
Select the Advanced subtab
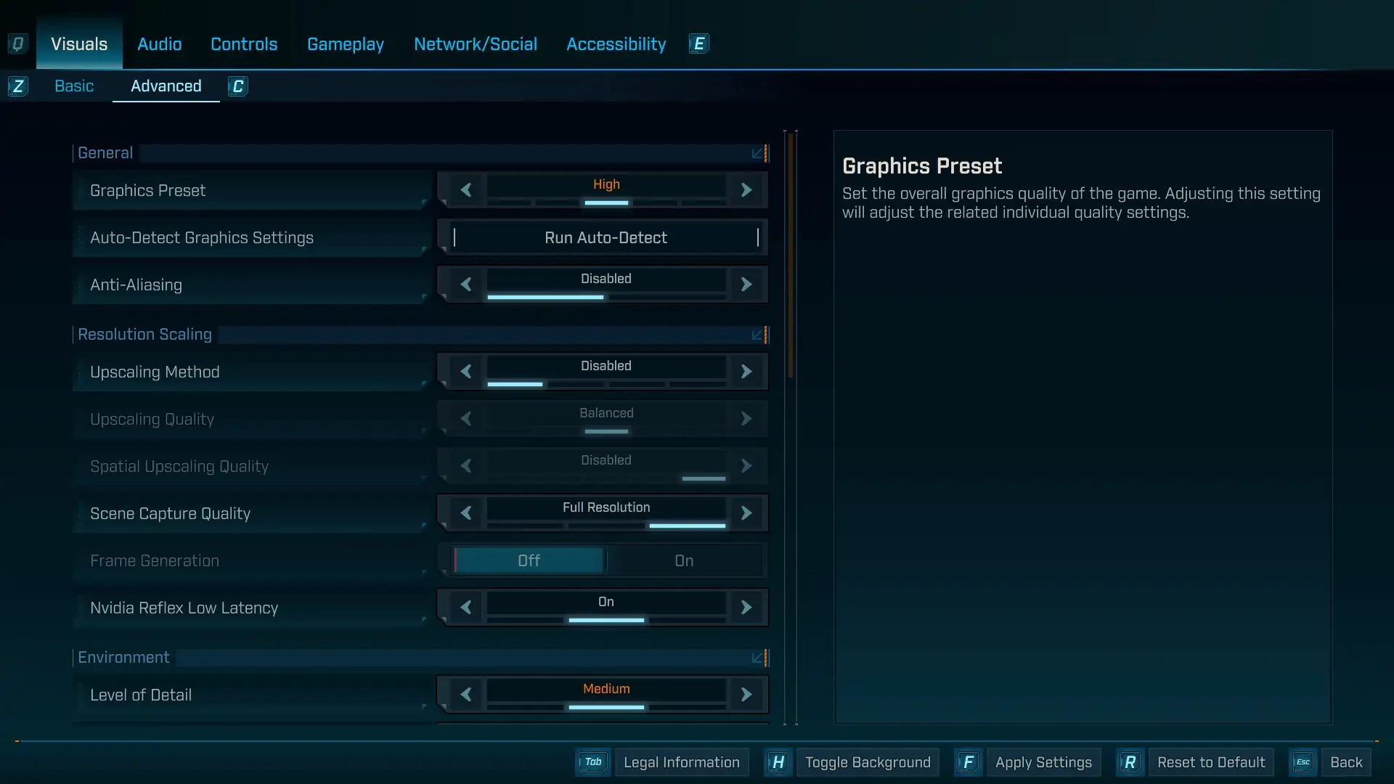(166, 86)
